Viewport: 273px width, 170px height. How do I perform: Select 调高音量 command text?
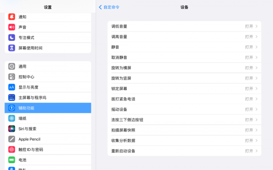pos(119,37)
